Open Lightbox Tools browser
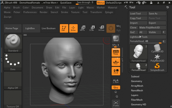This screenshot has width=172, height=108. 148,37
